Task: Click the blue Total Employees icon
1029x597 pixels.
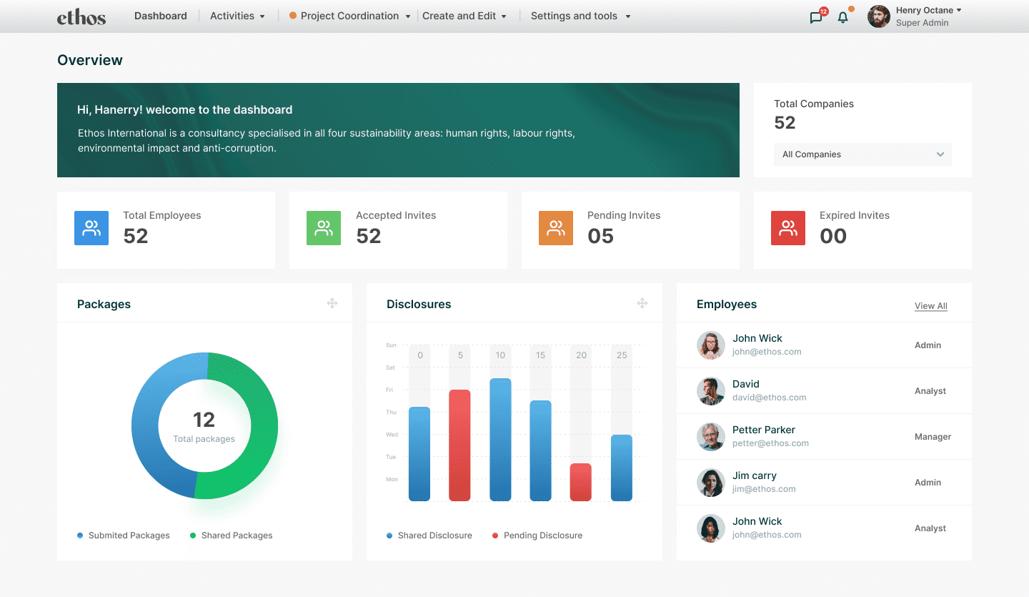Action: (91, 228)
